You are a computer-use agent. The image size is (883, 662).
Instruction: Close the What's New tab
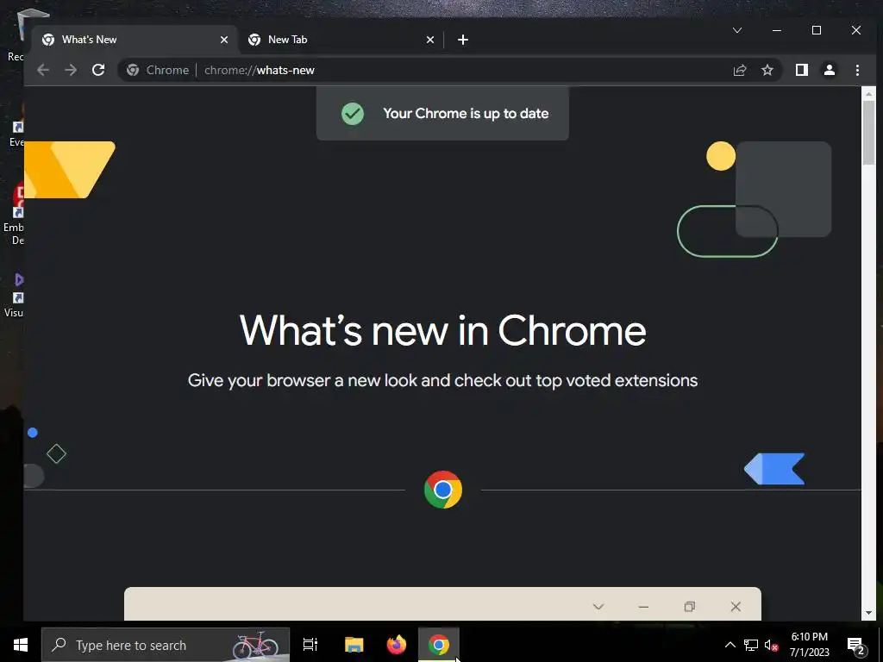click(x=223, y=40)
